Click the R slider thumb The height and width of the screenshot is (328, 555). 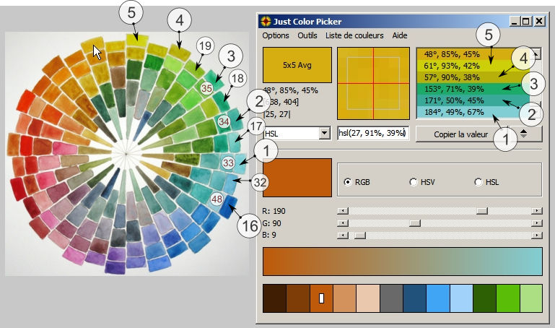[481, 211]
